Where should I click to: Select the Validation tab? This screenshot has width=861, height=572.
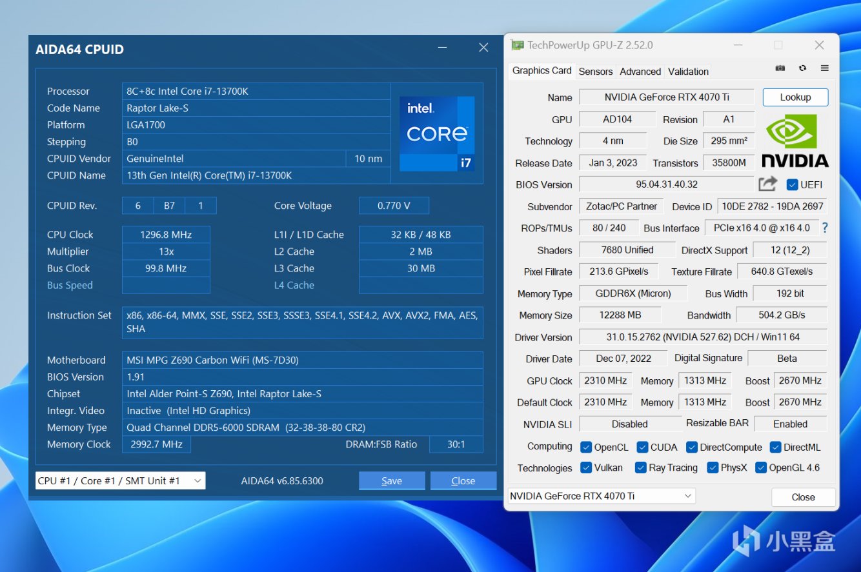point(688,72)
